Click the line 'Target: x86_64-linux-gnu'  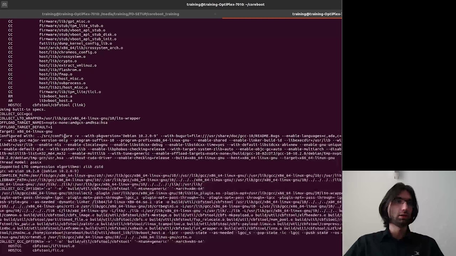[26, 131]
